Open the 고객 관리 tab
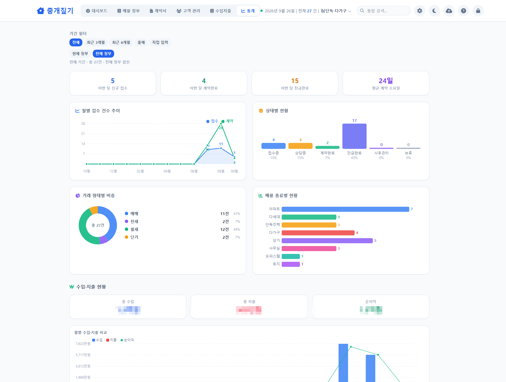 coord(188,11)
